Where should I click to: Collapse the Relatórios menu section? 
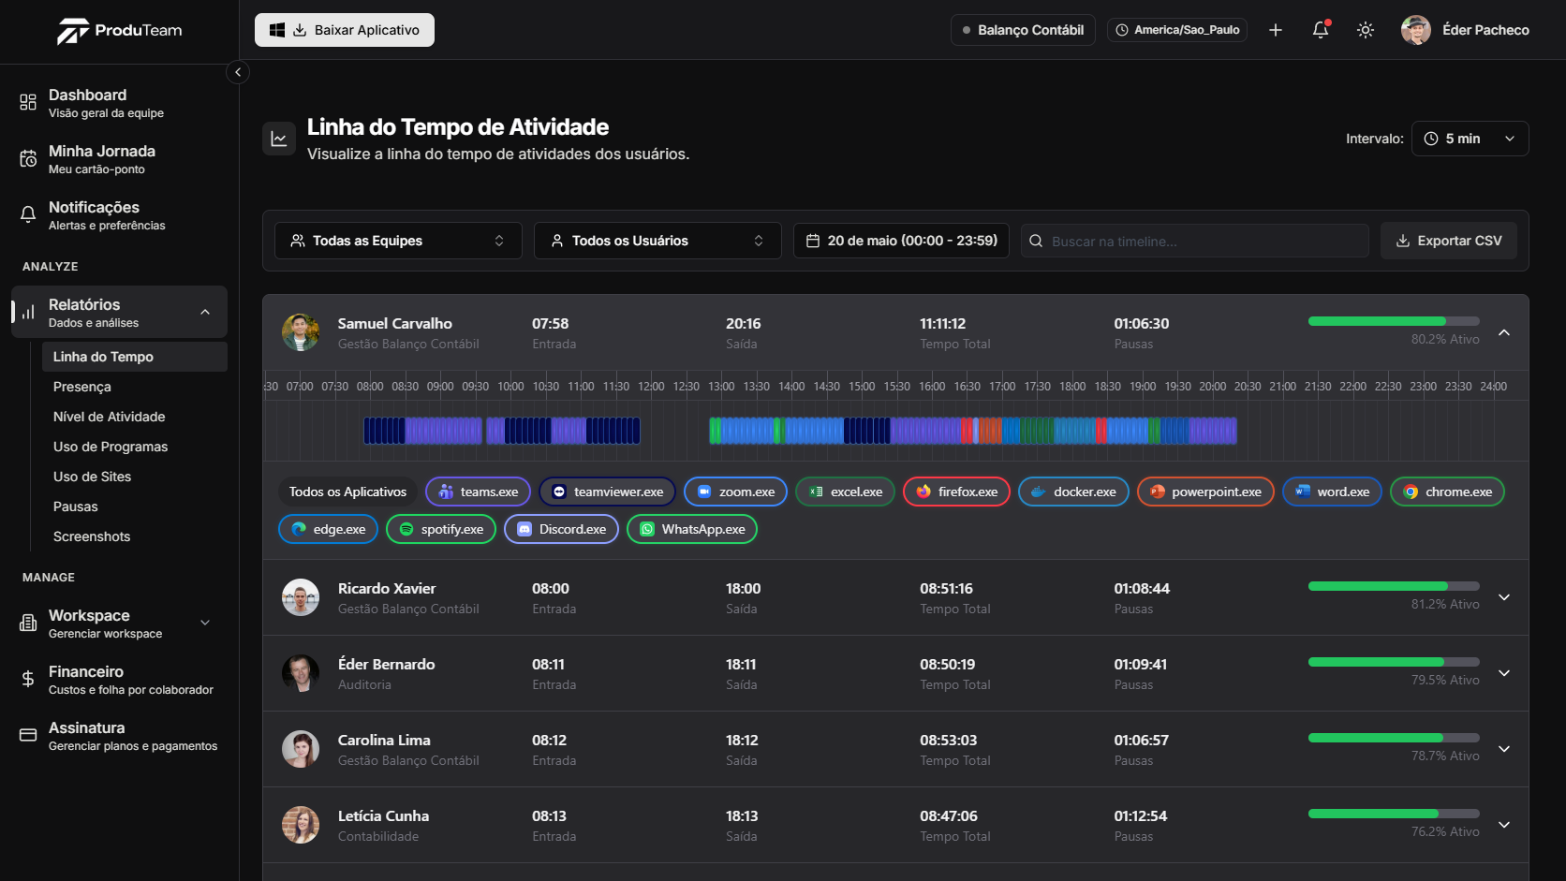205,312
